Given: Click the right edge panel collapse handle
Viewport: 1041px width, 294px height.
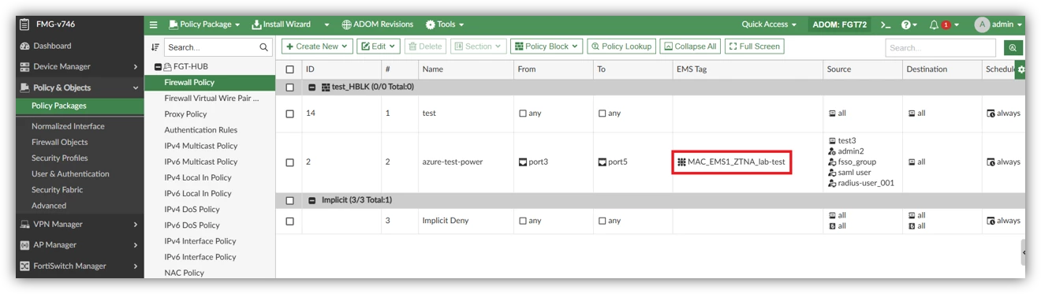Looking at the screenshot, I should (1024, 252).
